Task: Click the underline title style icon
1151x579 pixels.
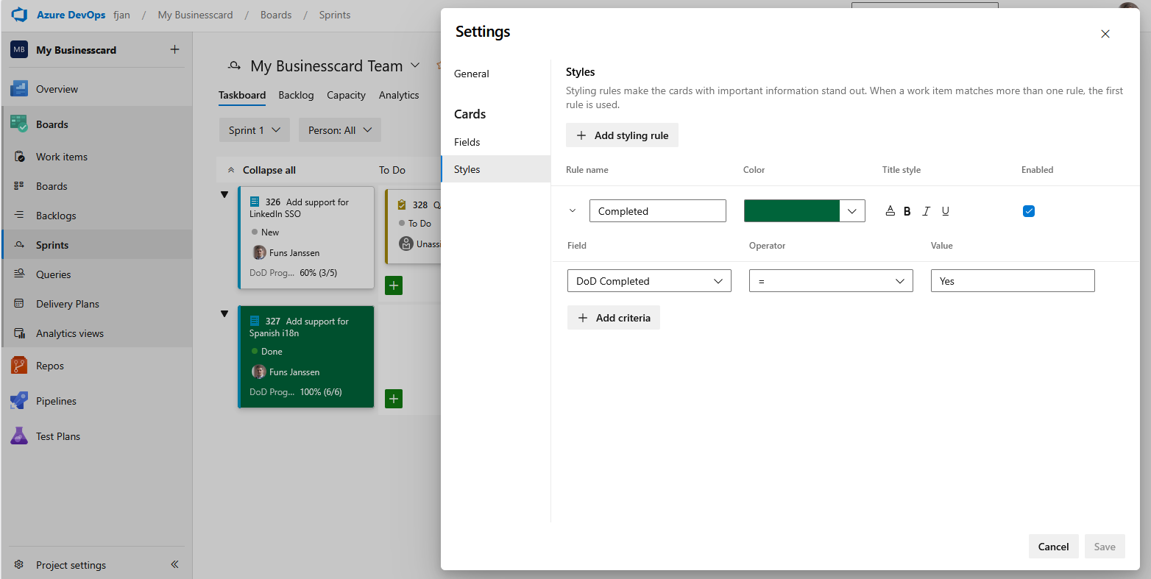Action: pos(946,211)
